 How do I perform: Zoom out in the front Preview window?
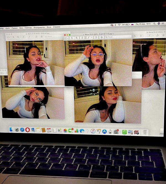(72, 38)
